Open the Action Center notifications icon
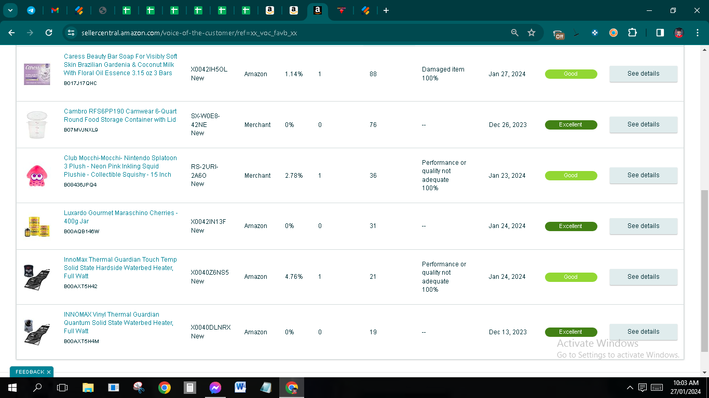709x398 pixels. click(x=643, y=387)
